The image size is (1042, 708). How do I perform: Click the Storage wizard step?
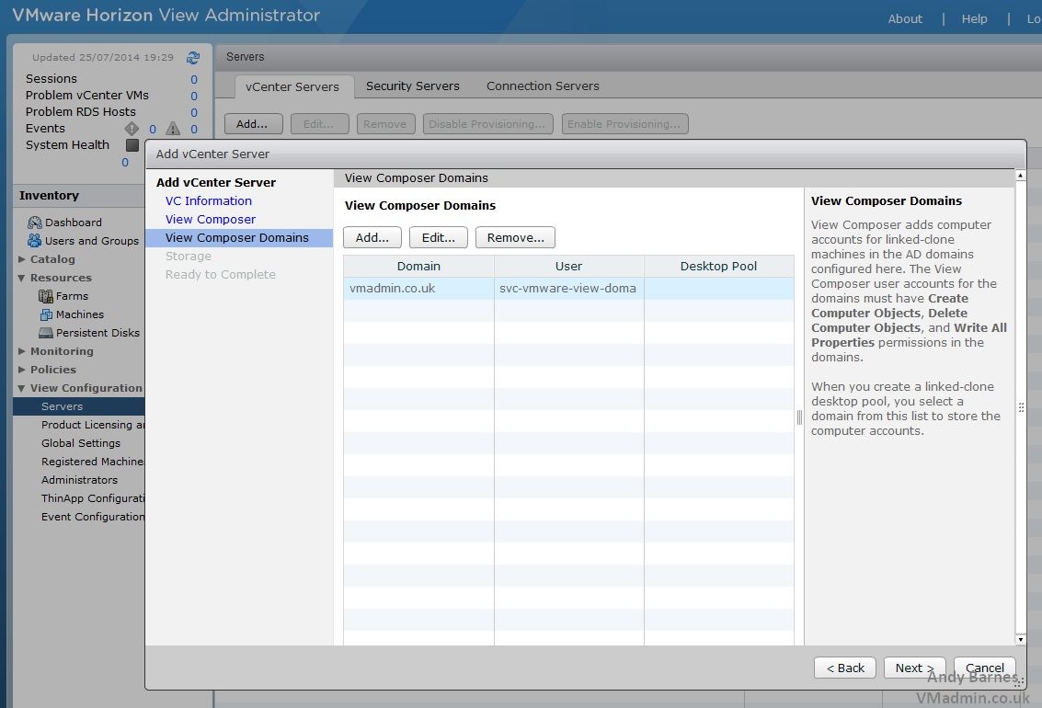188,256
